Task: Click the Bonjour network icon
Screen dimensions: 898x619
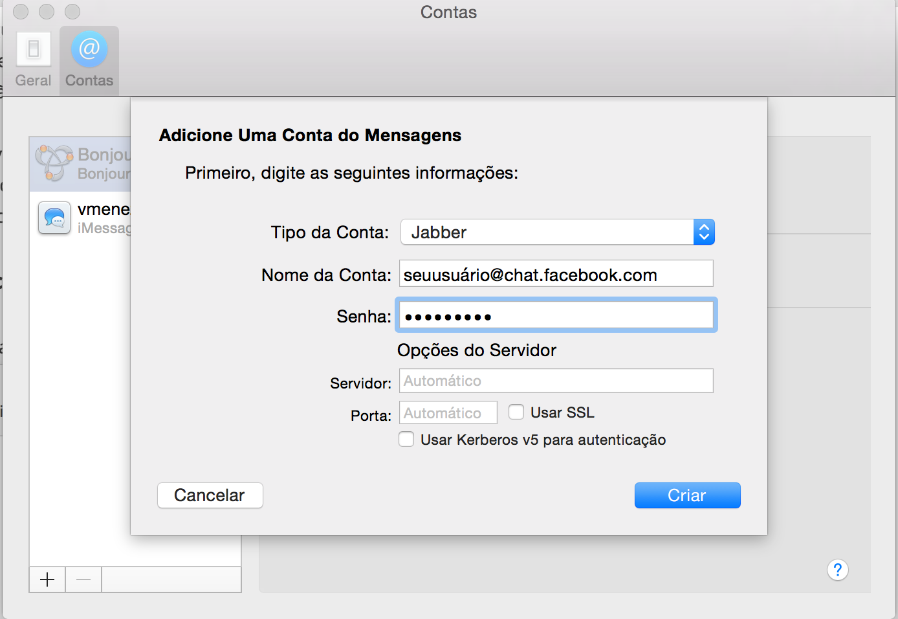Action: coord(54,163)
